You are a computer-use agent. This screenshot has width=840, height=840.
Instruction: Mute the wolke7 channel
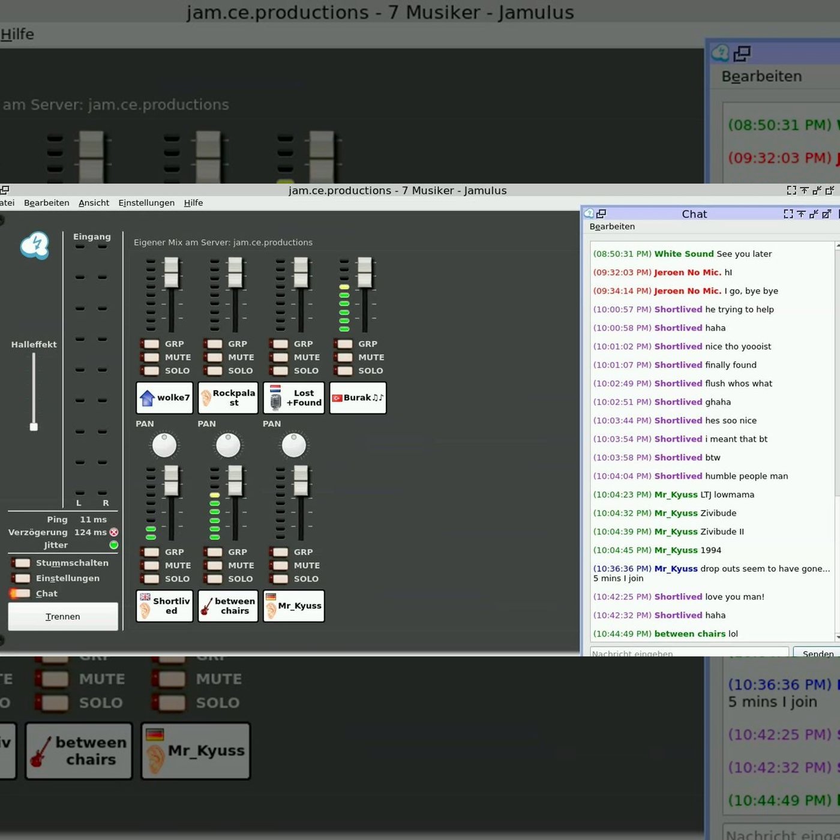[x=149, y=357]
